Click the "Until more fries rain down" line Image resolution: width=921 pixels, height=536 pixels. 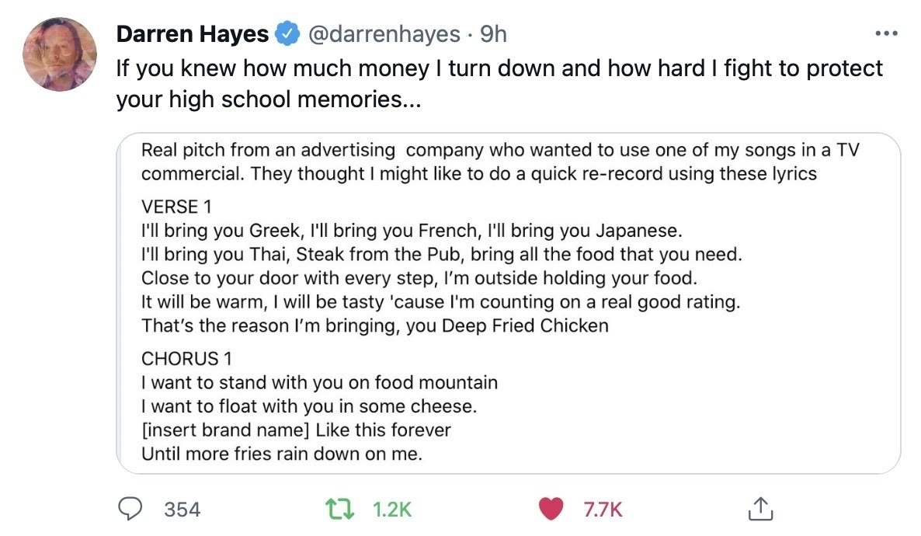tap(281, 454)
